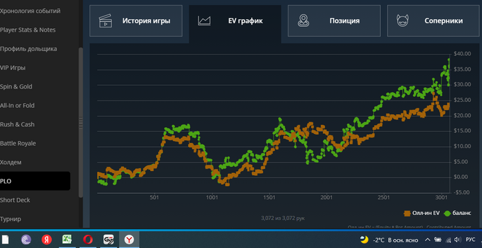Open Профиль дольщика in the sidebar
The height and width of the screenshot is (248, 482).
pos(28,49)
